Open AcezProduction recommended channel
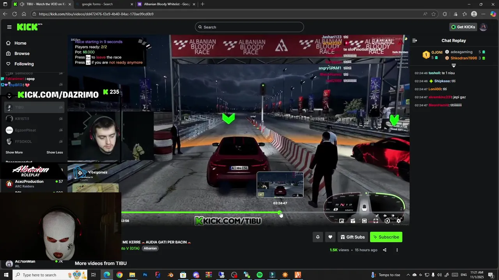The image size is (499, 280). pos(34,184)
